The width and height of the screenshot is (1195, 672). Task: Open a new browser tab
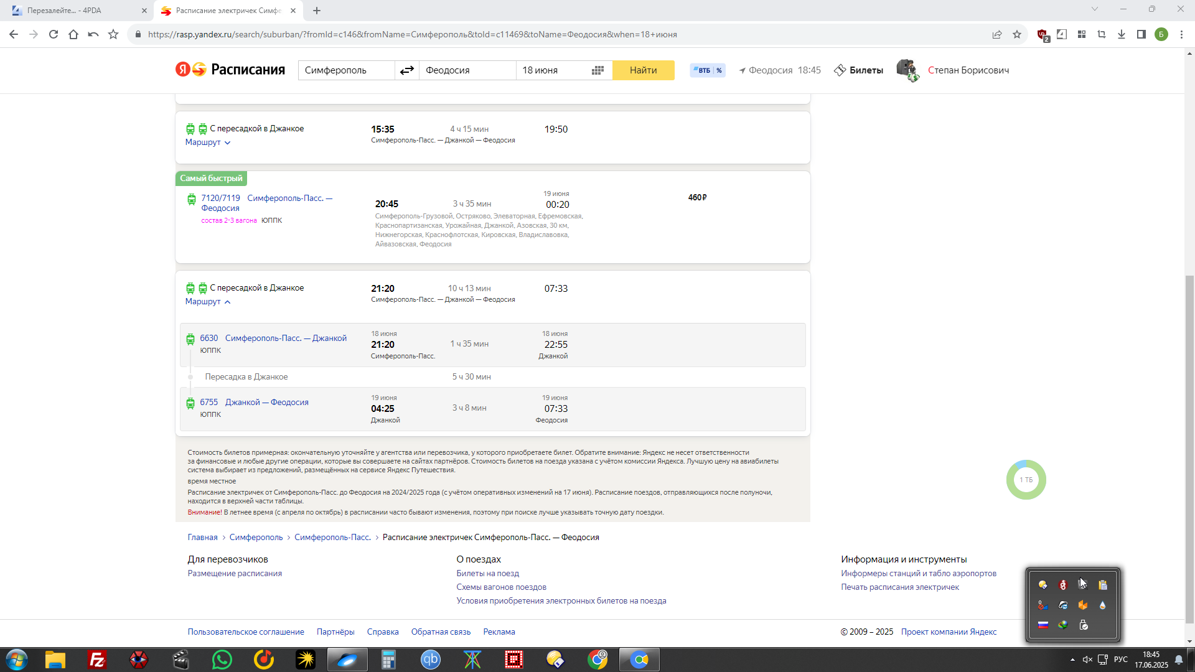[x=317, y=11]
